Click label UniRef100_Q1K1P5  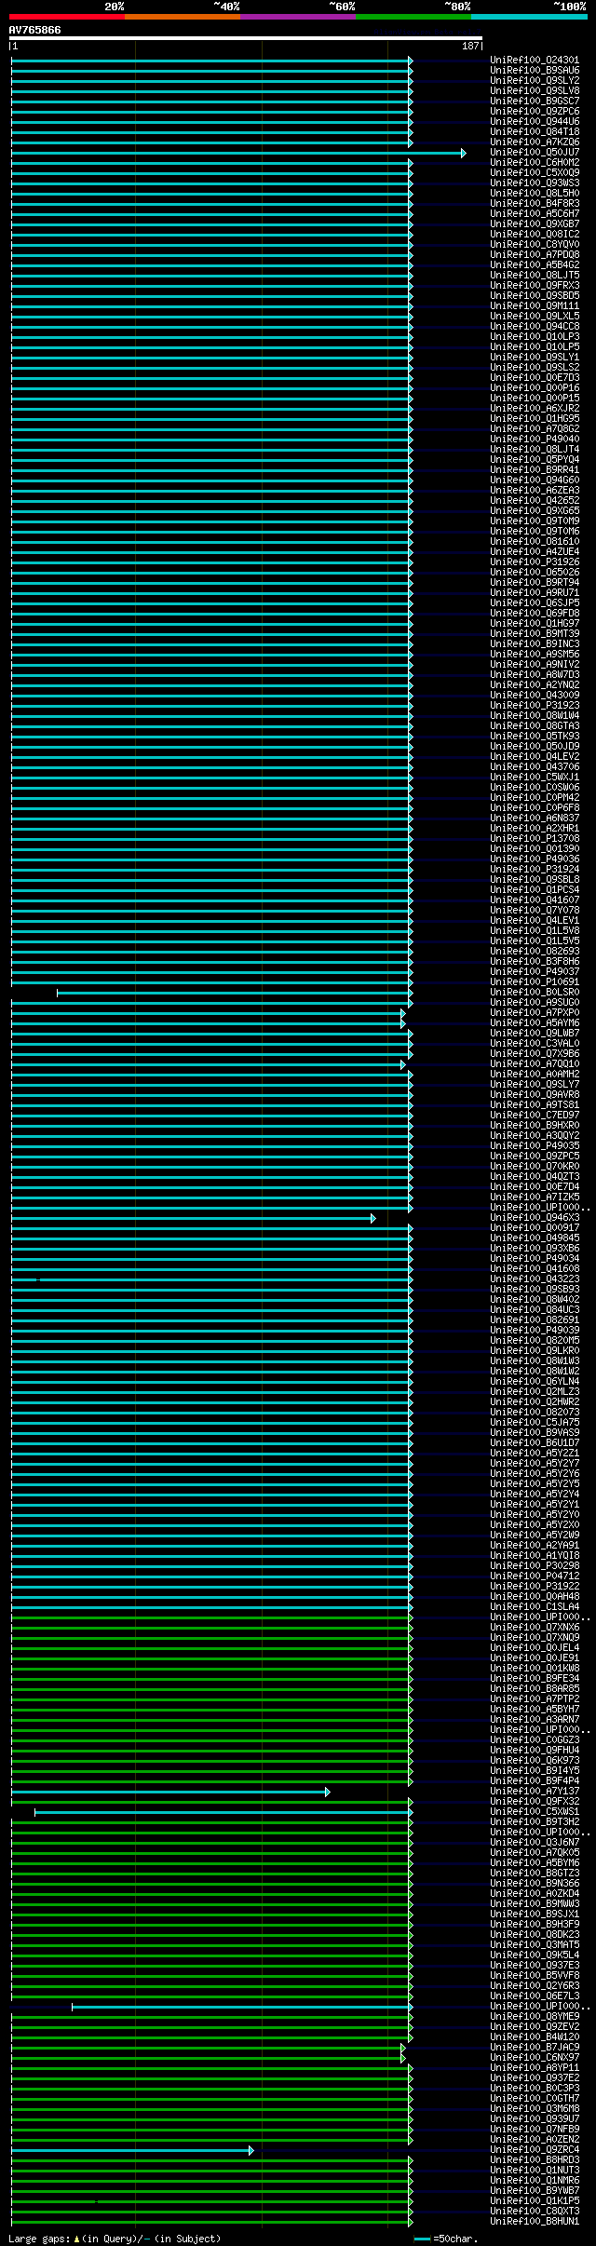535,2200
